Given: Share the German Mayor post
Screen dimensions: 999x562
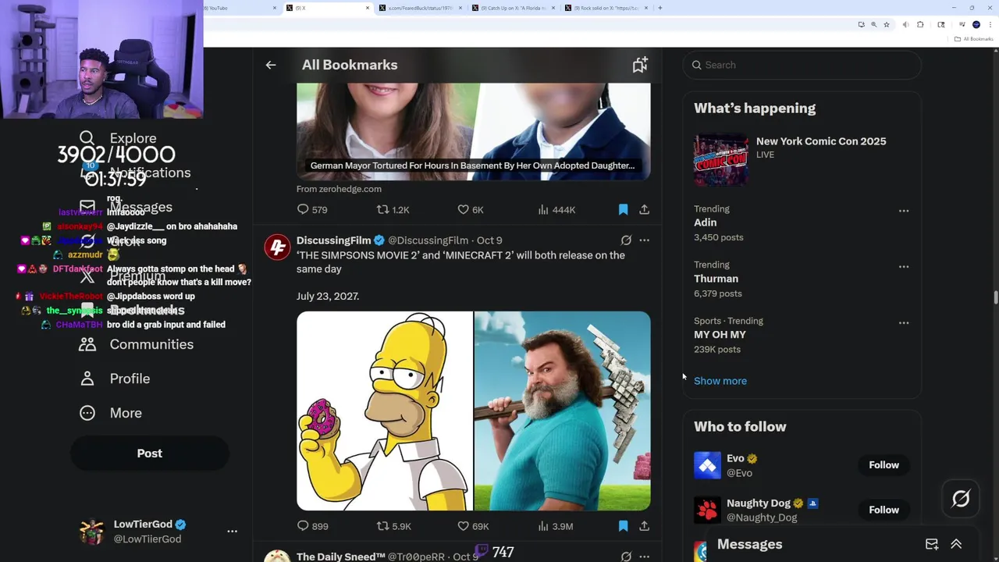Looking at the screenshot, I should [644, 209].
